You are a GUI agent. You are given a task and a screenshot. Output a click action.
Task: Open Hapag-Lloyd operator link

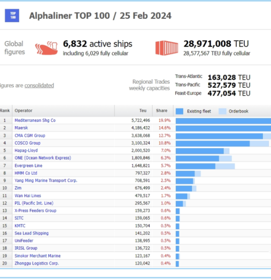(x=26, y=150)
